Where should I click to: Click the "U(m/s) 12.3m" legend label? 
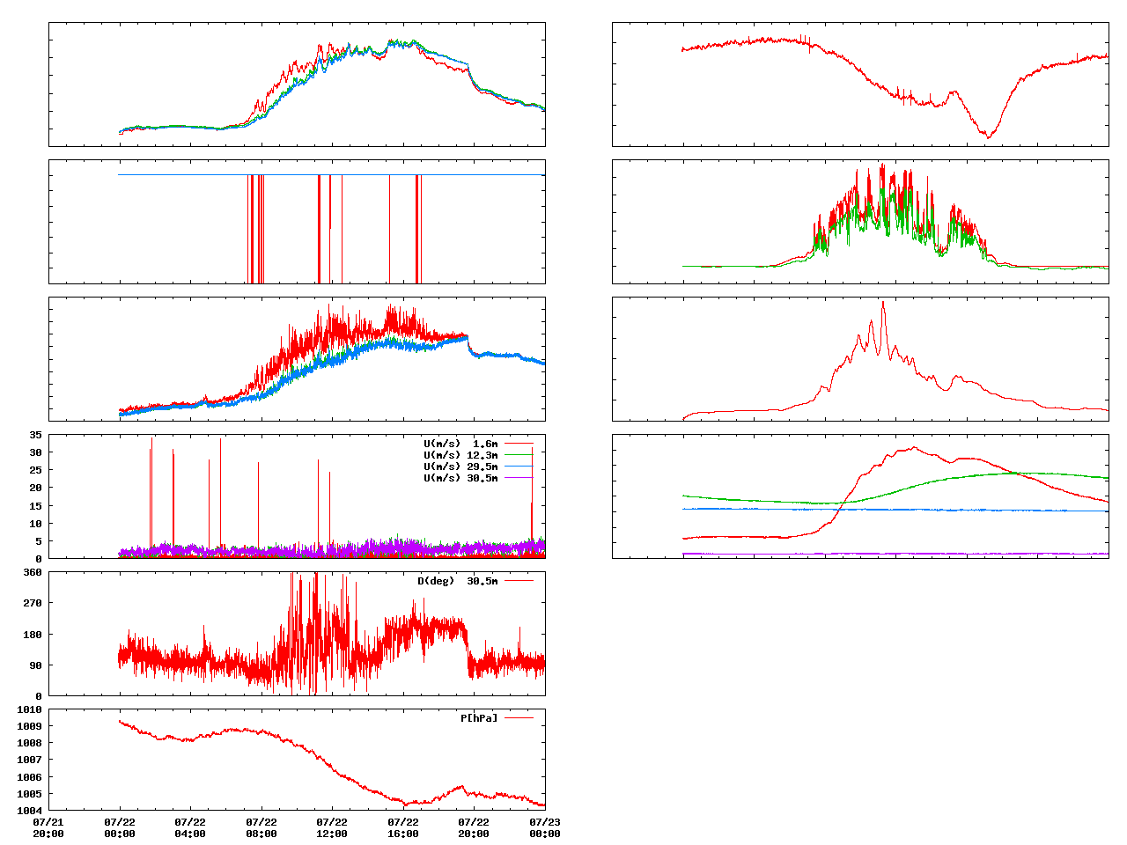(460, 455)
